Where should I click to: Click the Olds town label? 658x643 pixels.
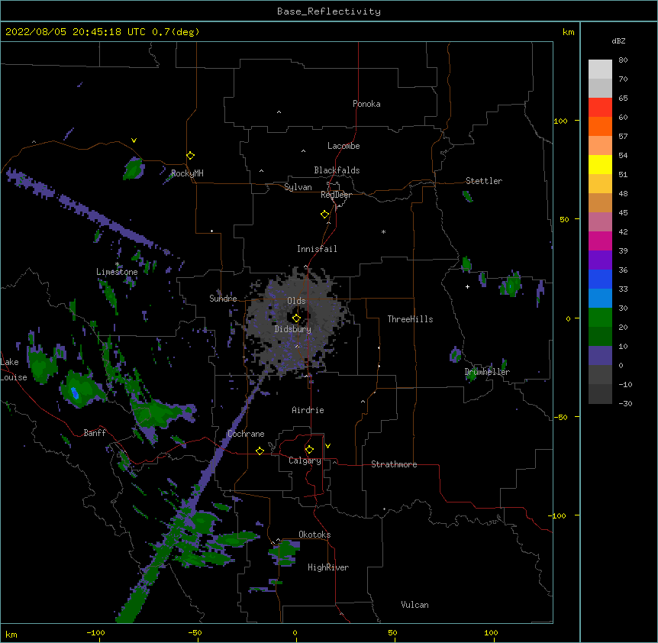296,301
